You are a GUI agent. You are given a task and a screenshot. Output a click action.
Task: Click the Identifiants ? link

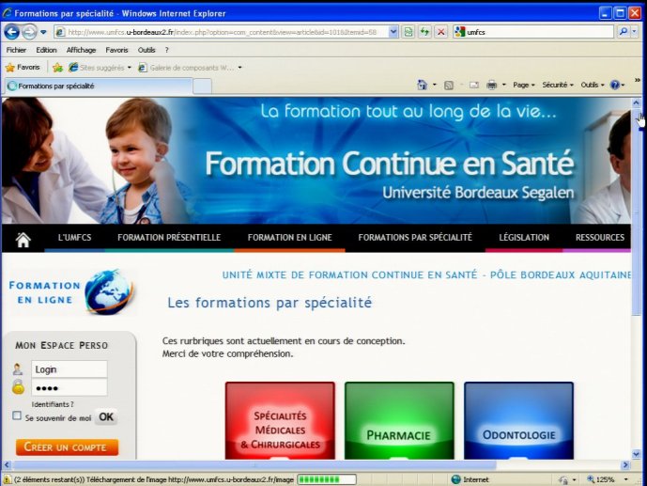(53, 404)
